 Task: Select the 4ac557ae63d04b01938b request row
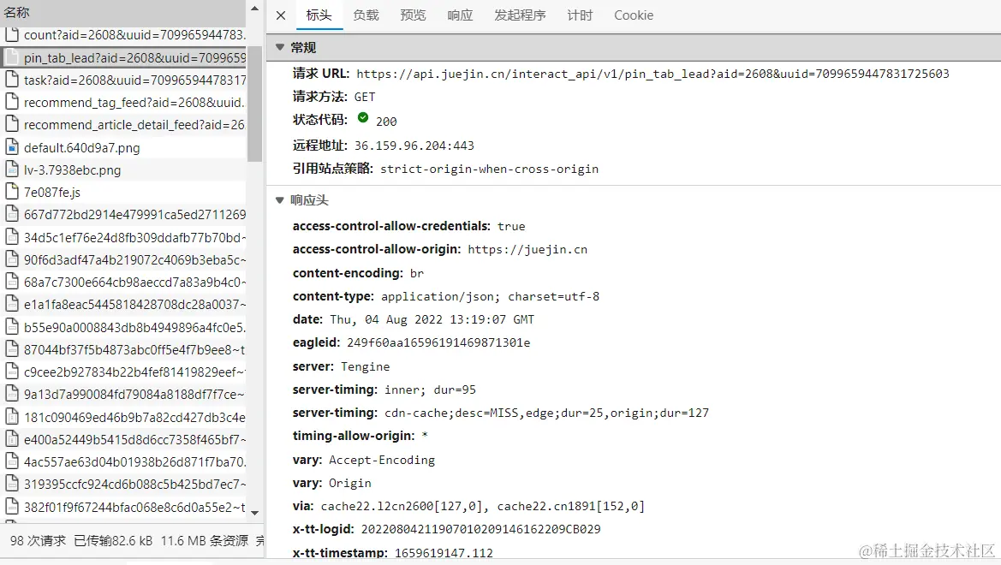[x=123, y=461]
